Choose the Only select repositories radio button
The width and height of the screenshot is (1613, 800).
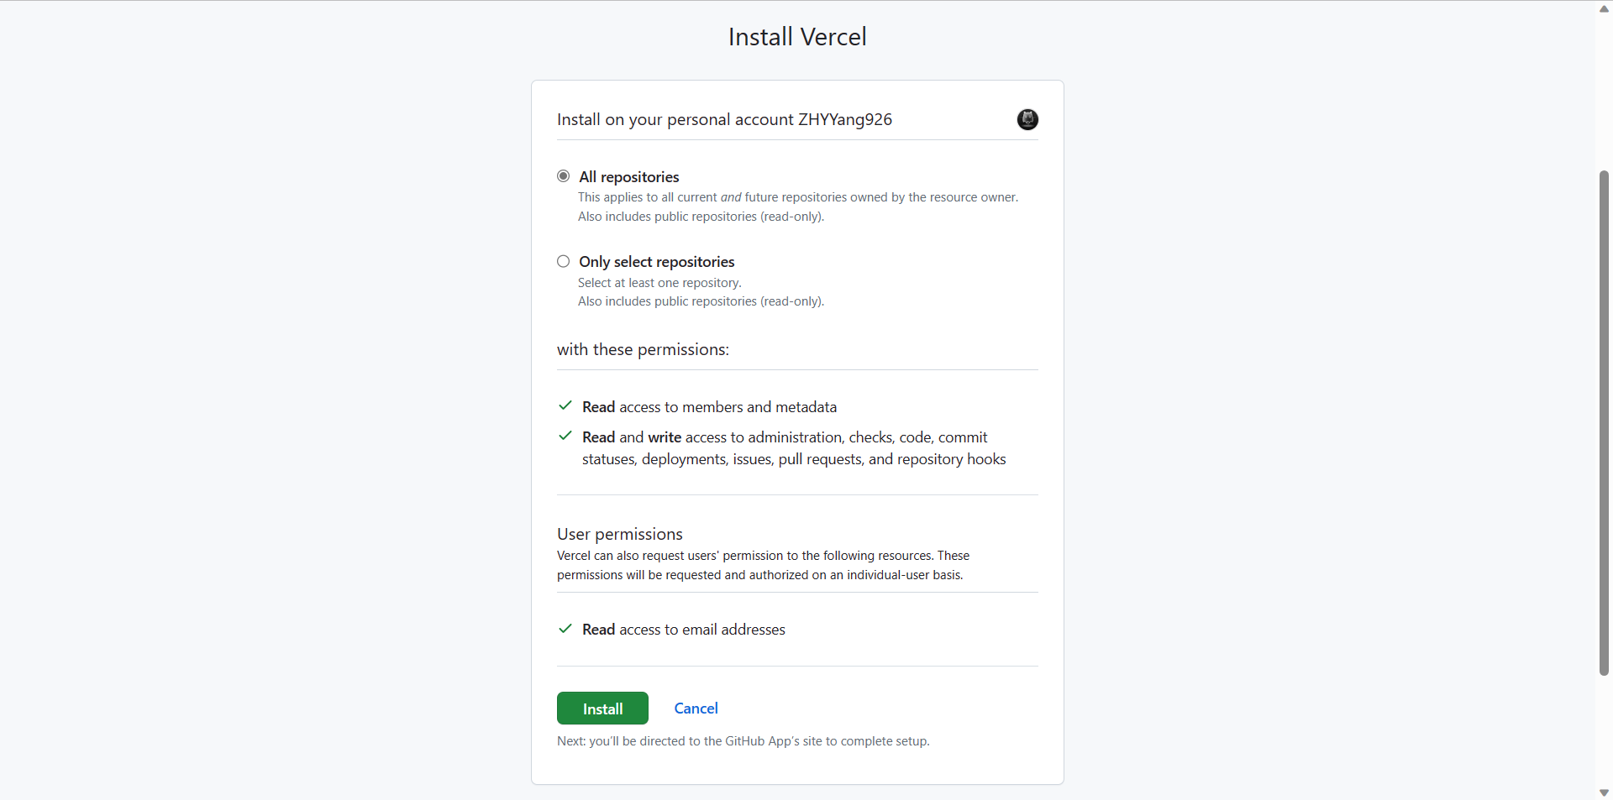[564, 262]
